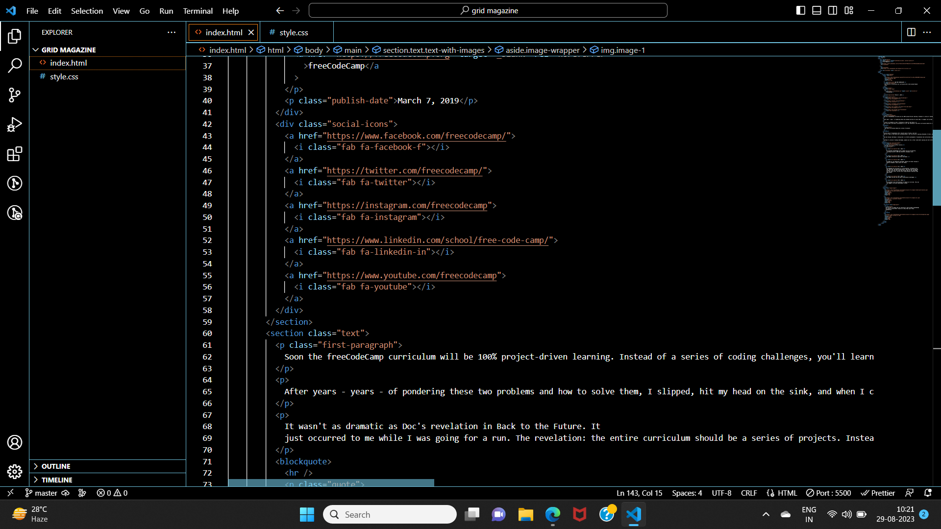The image size is (941, 529).
Task: Click the Port 5500 Live Server indicator
Action: [x=828, y=493]
